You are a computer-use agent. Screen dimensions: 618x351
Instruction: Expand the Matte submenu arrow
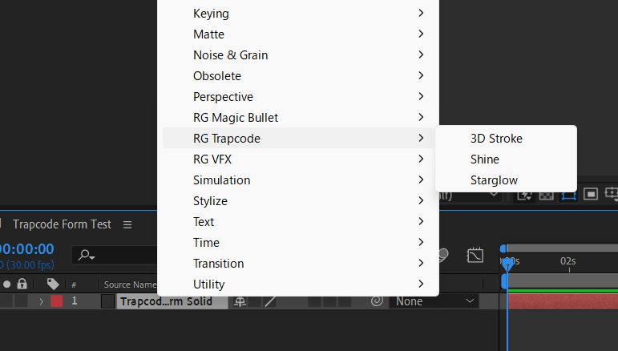pyautogui.click(x=421, y=34)
